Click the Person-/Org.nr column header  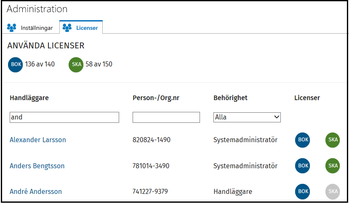[x=156, y=98]
